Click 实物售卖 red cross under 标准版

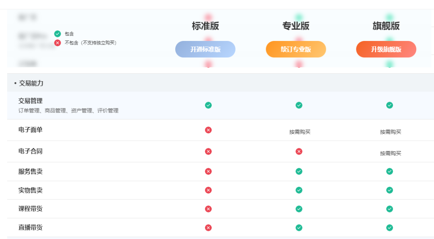pos(209,190)
